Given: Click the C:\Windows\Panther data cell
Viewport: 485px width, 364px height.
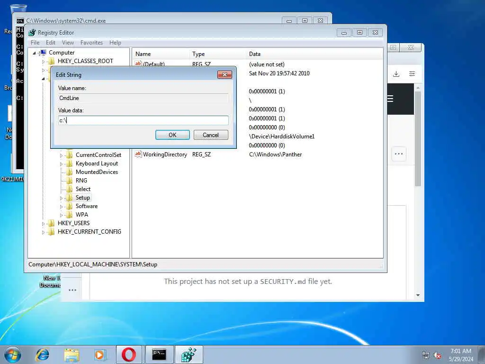Looking at the screenshot, I should click(x=275, y=154).
